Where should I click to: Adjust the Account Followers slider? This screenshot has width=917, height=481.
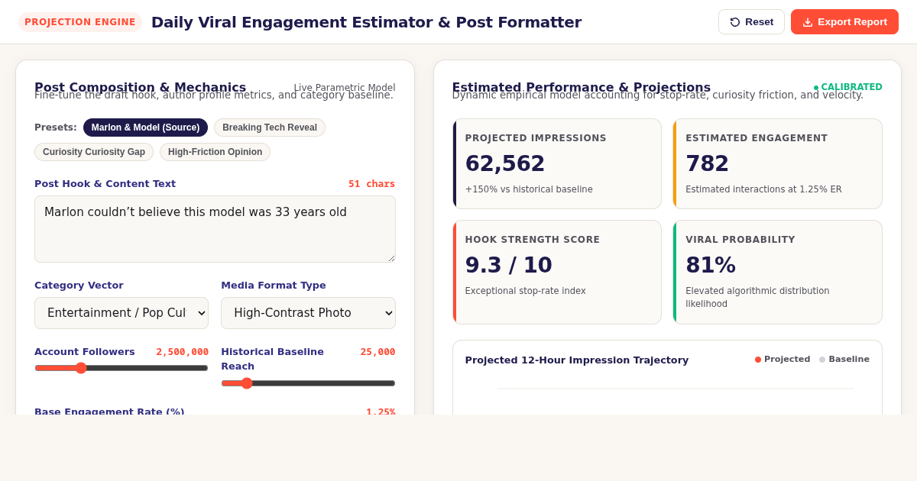click(122, 368)
